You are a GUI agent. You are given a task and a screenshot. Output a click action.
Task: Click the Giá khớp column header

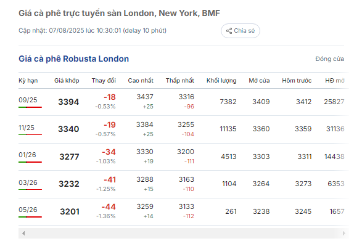67,81
